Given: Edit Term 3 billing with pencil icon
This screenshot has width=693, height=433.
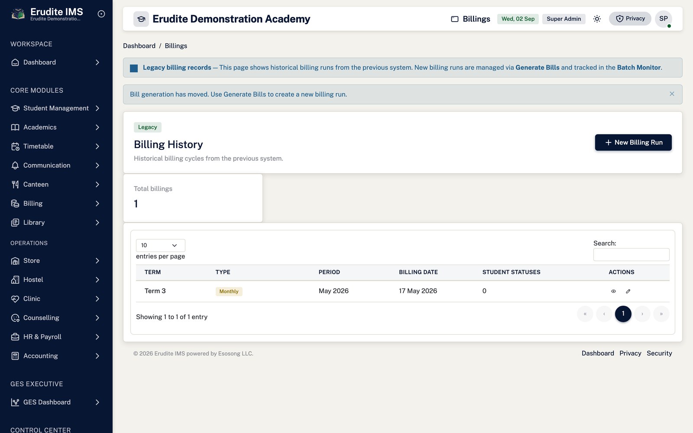Looking at the screenshot, I should click(628, 291).
